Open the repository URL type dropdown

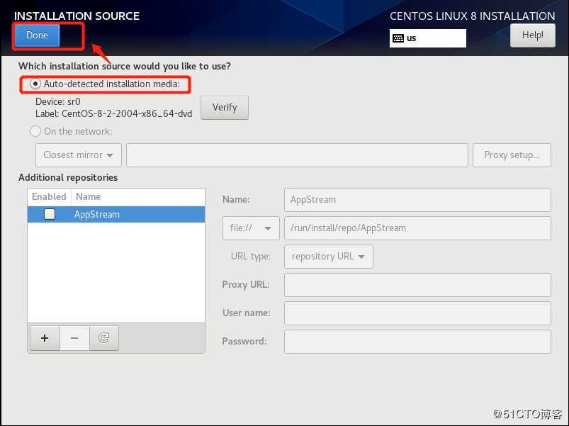(328, 257)
